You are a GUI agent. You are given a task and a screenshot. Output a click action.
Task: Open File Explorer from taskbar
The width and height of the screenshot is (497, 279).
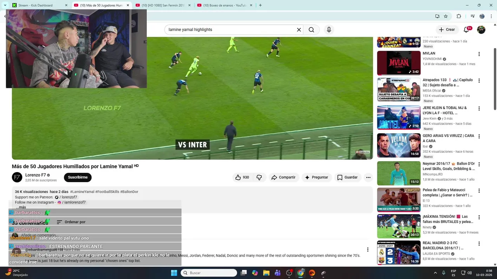[266, 273]
